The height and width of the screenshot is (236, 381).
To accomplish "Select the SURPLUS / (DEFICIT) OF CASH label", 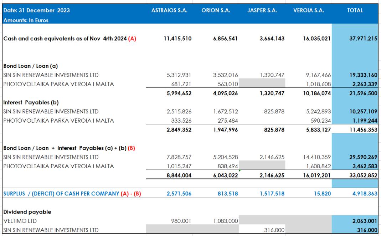I will coord(66,194).
